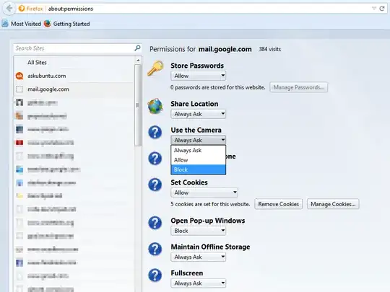Select All Sites in the site list

[x=74, y=62]
